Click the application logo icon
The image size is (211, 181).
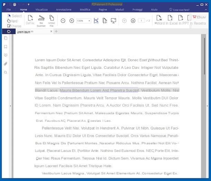4,4
